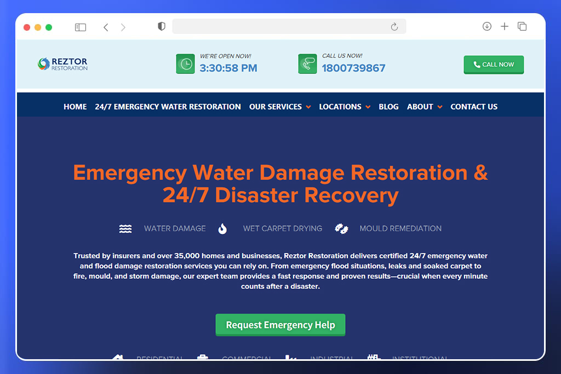Click Request Emergency Help button
Screen dimensions: 561x374
pos(280,325)
